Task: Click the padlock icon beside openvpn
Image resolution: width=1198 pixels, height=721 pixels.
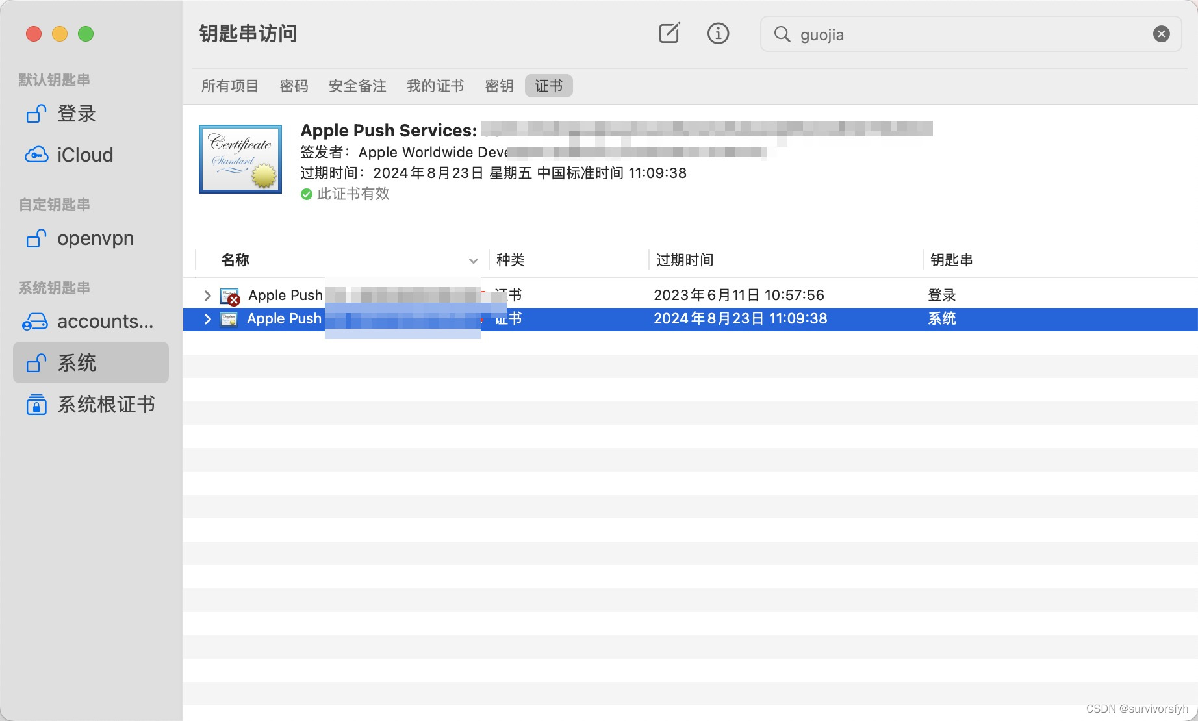Action: (36, 238)
